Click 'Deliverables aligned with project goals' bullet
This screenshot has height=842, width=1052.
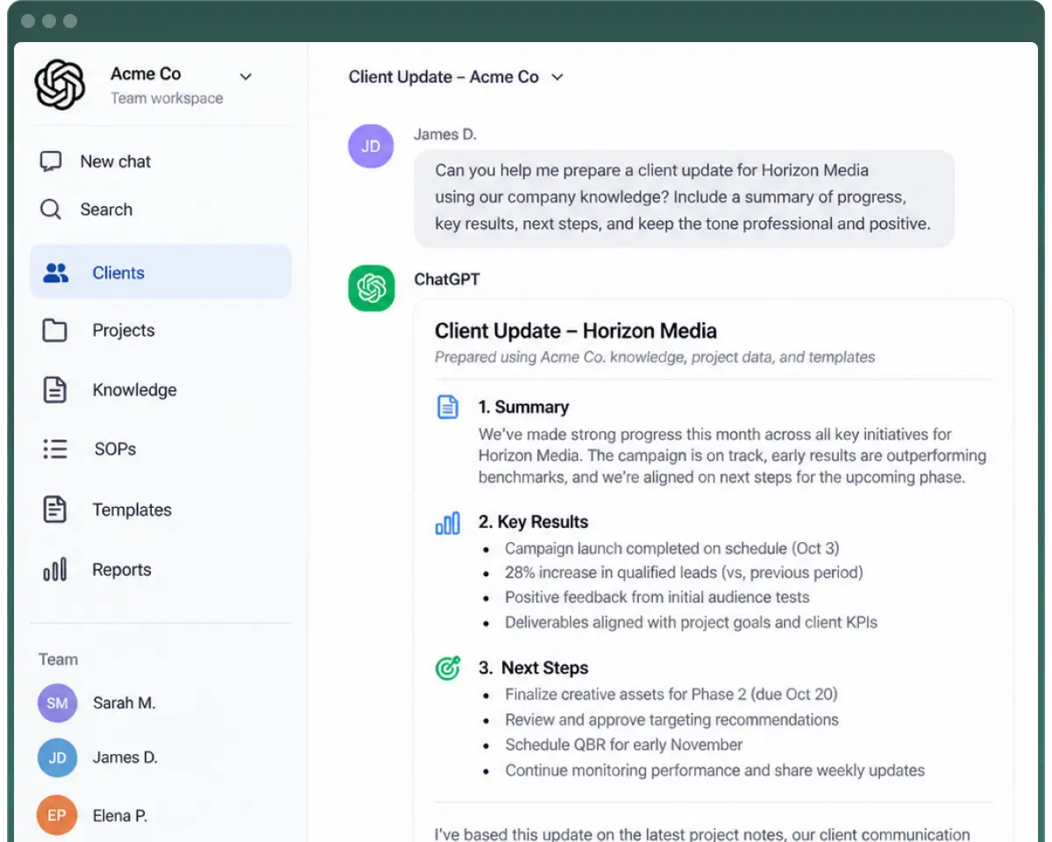691,623
